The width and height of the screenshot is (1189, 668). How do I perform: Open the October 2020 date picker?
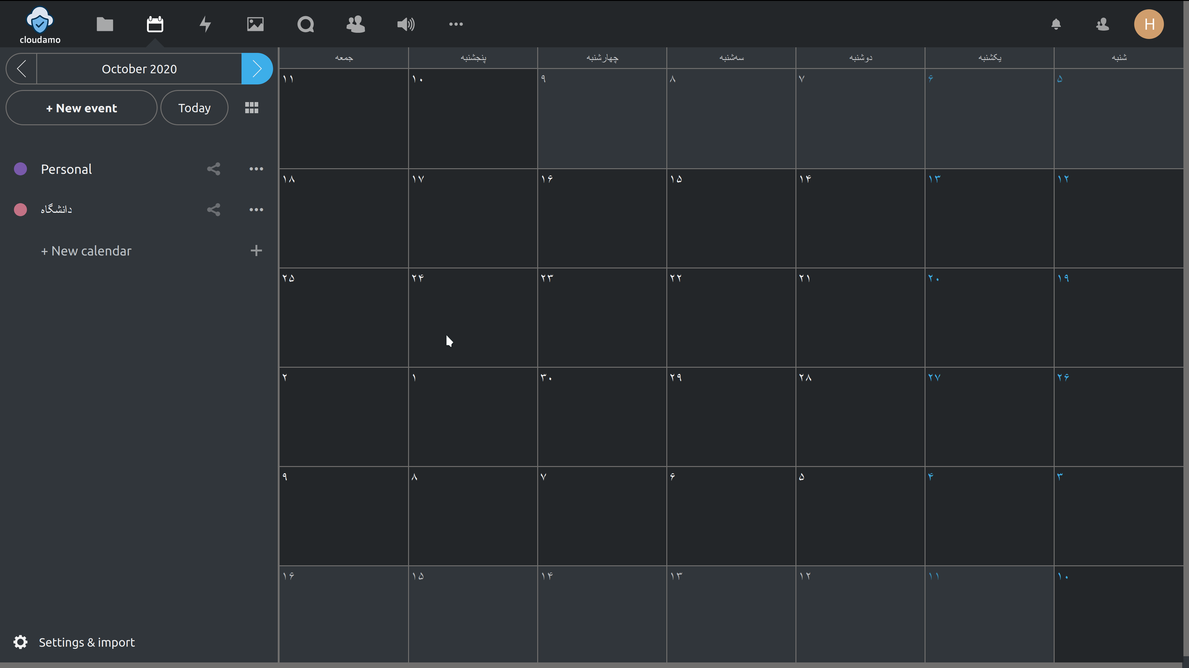[x=139, y=69]
